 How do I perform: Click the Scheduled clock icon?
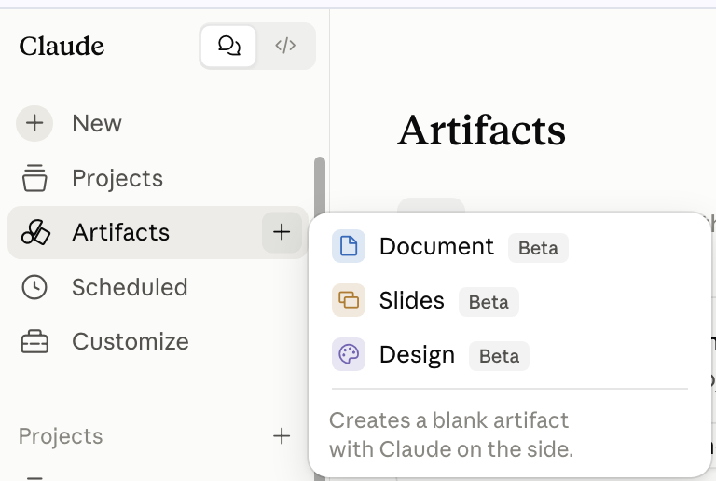(34, 287)
